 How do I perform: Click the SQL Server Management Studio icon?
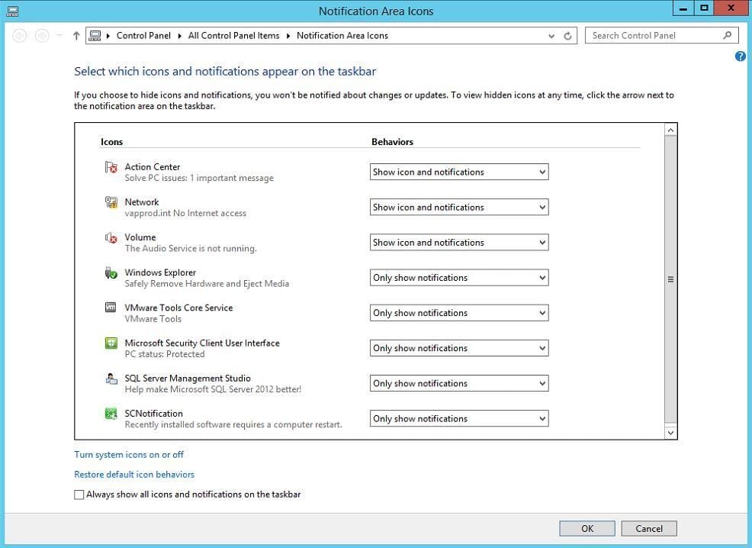(x=111, y=378)
